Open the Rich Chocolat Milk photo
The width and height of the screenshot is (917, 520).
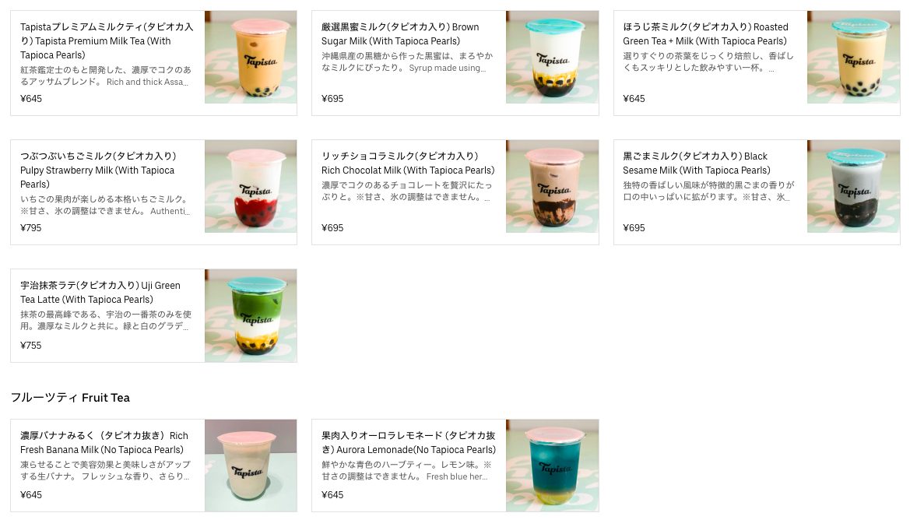[552, 187]
